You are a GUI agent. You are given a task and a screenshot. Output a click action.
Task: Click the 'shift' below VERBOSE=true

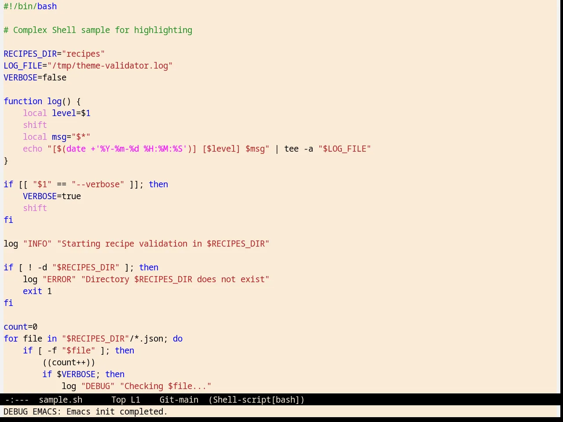[x=35, y=208]
